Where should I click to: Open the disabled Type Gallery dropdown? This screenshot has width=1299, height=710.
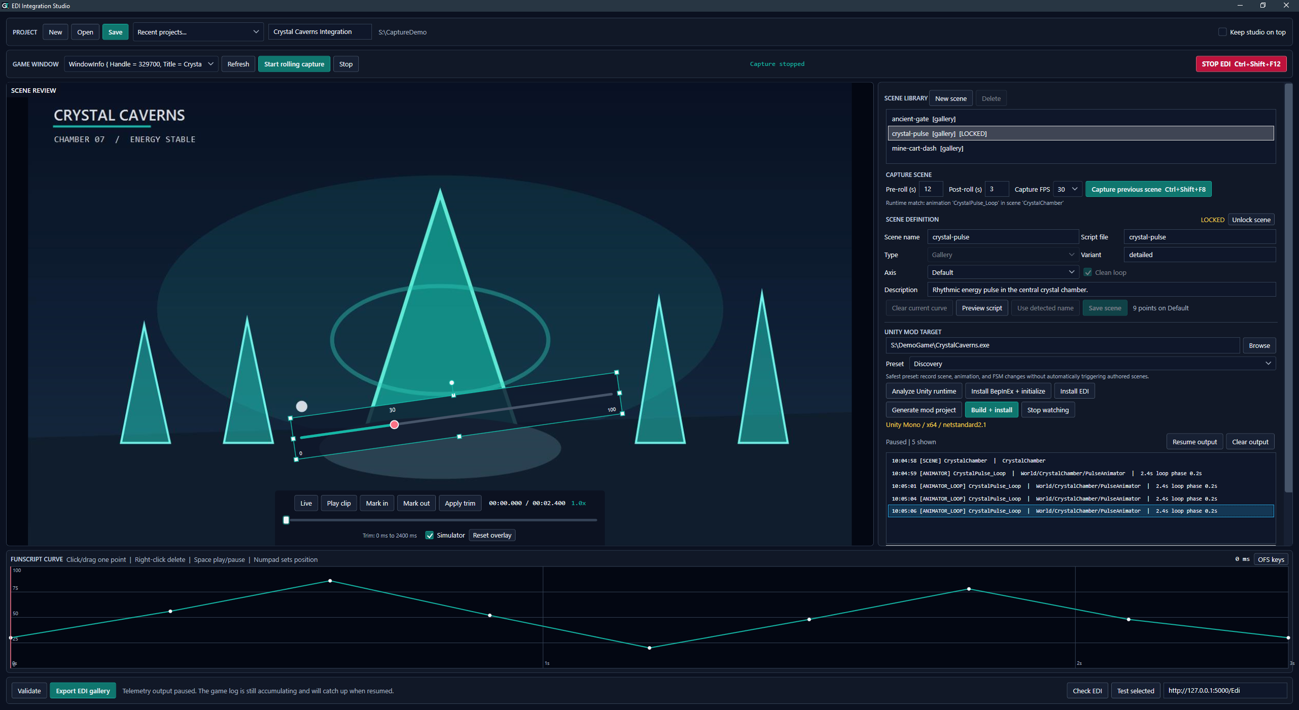(x=1003, y=255)
